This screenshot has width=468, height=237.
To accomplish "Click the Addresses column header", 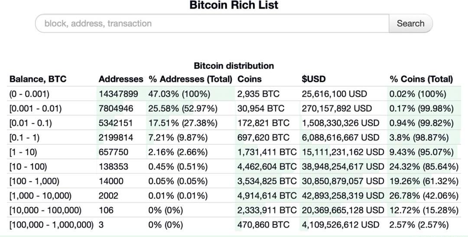I will coord(121,79).
